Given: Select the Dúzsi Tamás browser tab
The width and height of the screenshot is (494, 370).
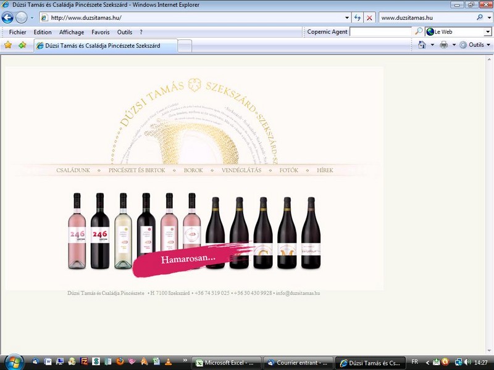Looking at the screenshot, I should [105, 46].
